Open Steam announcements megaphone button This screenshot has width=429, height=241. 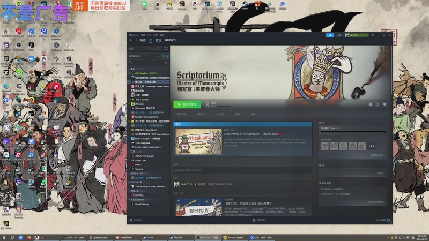click(330, 35)
